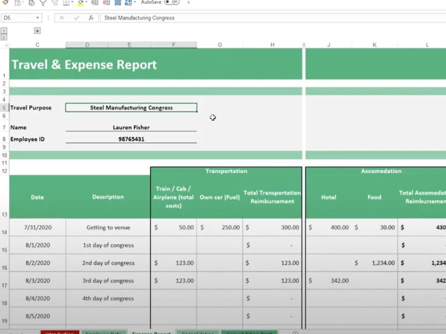446x334 pixels.
Task: Expand the column group plus button
Action: coord(37,31)
